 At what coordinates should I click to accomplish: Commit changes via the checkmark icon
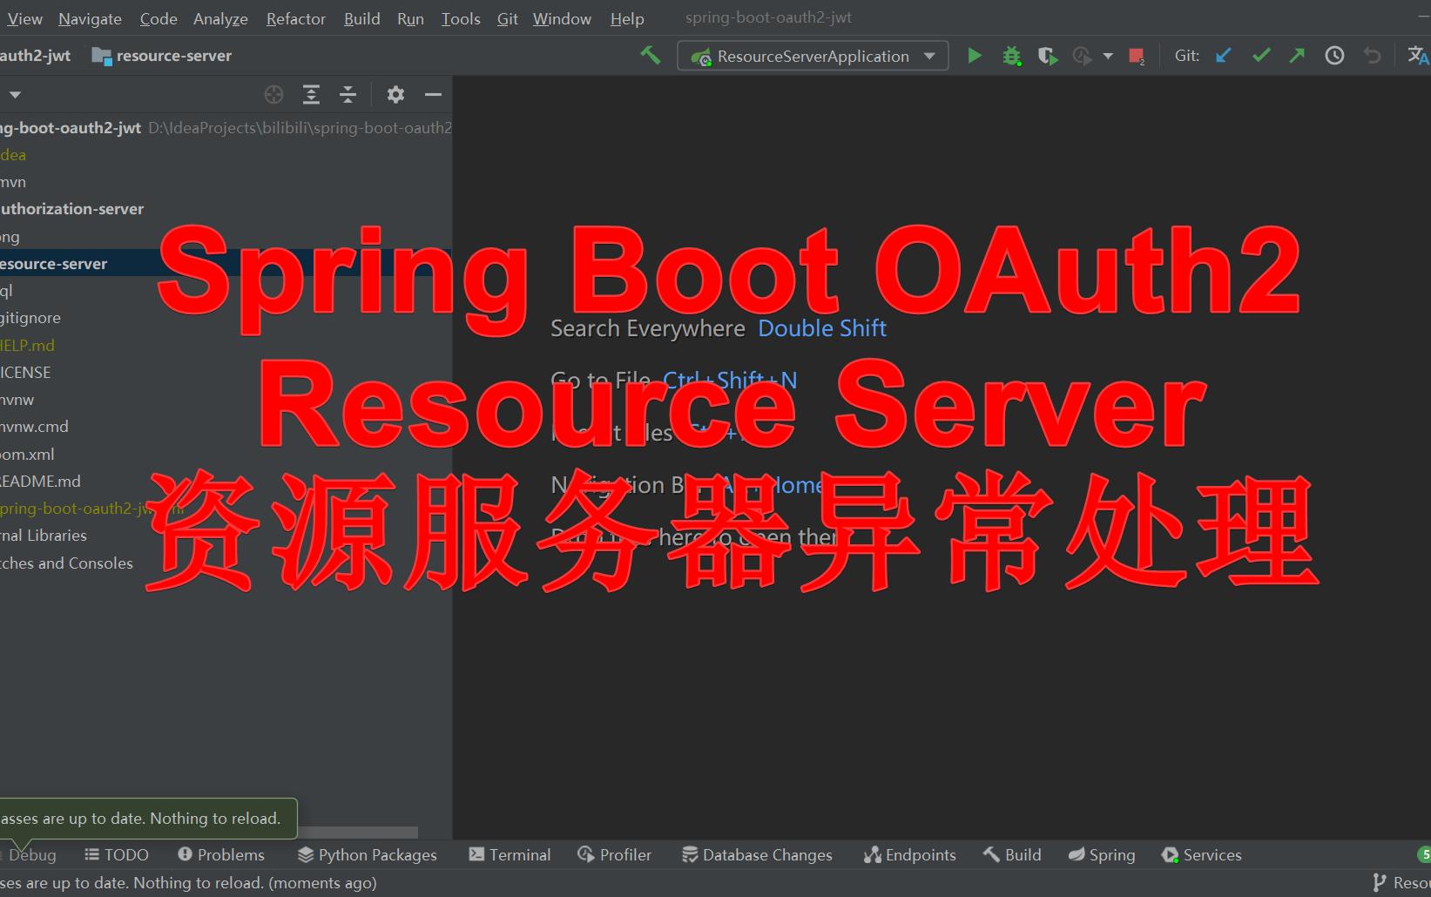coord(1260,55)
